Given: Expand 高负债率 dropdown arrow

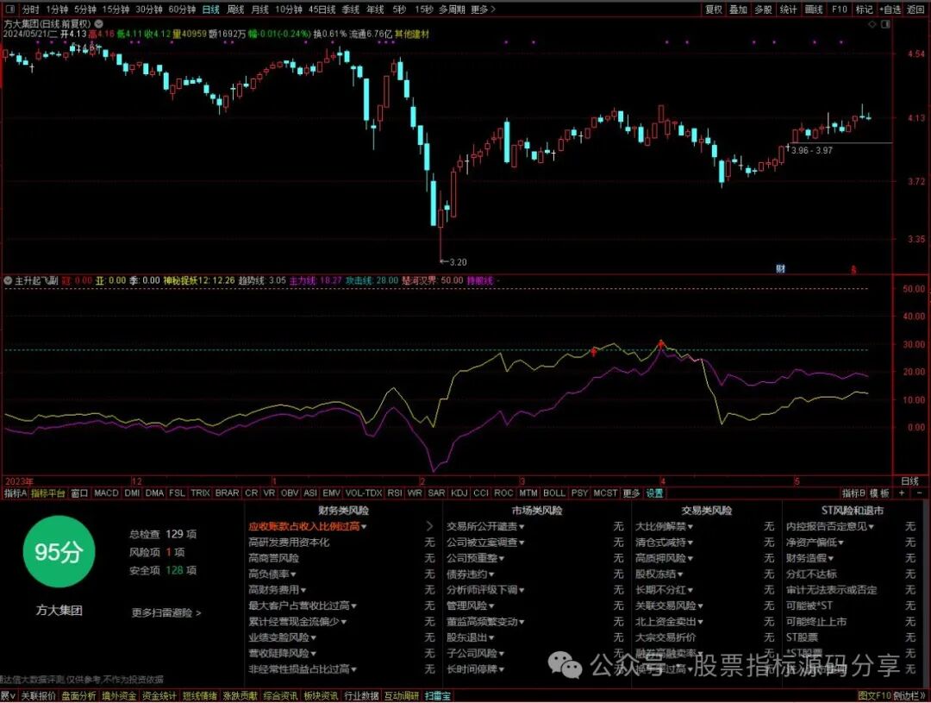Looking at the screenshot, I should (293, 574).
